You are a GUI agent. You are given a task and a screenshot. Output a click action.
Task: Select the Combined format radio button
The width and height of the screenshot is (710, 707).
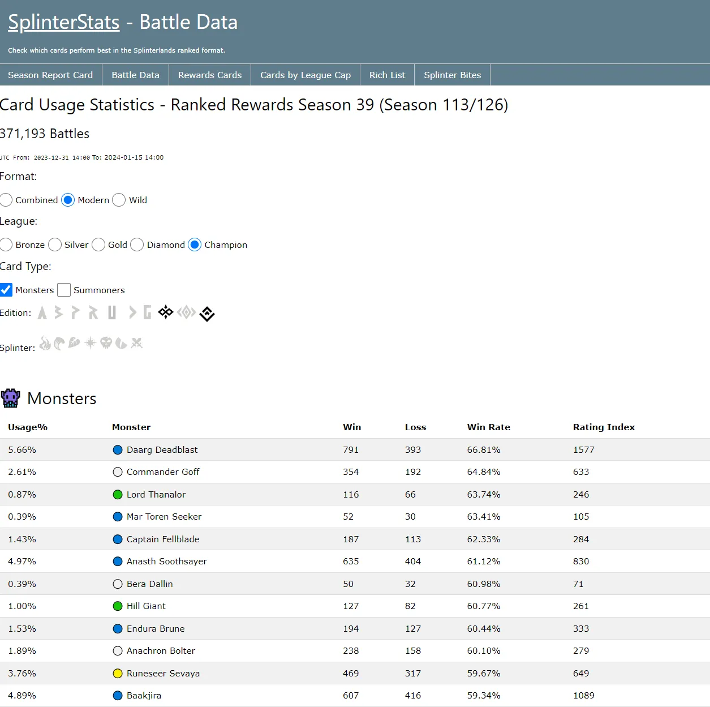coord(6,200)
